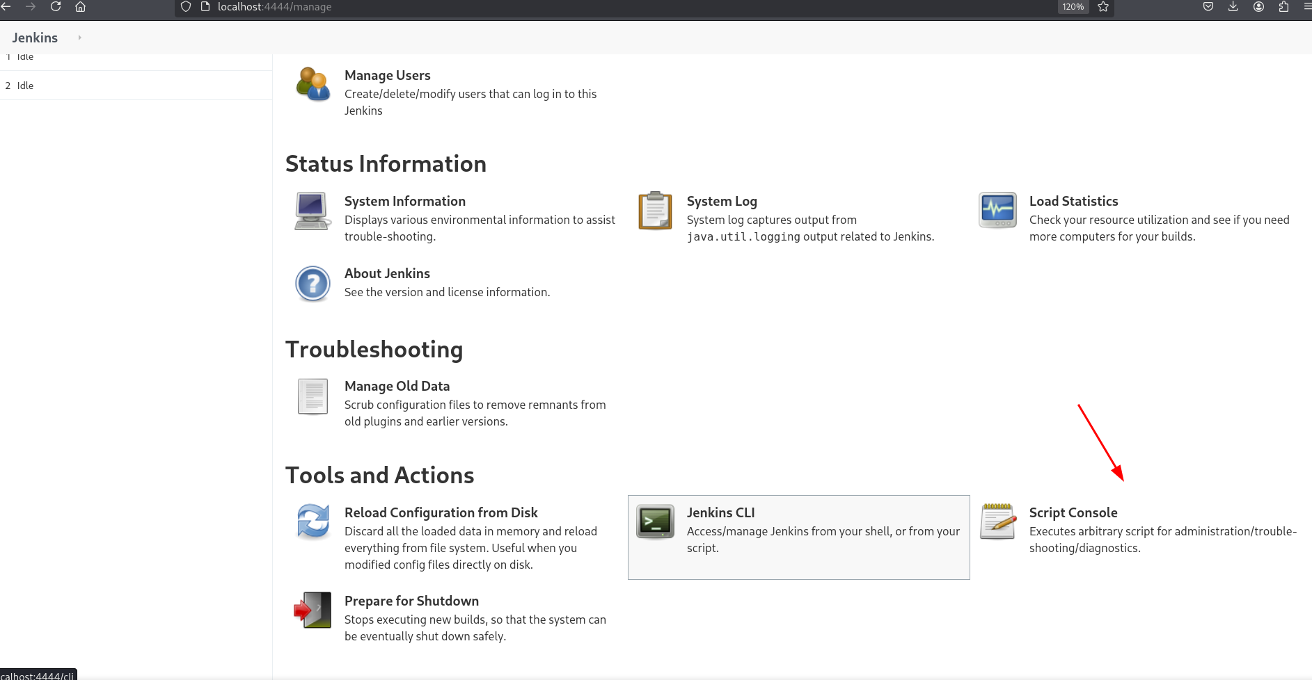Click the 120% zoom level indicator
This screenshot has width=1312, height=680.
(1073, 7)
